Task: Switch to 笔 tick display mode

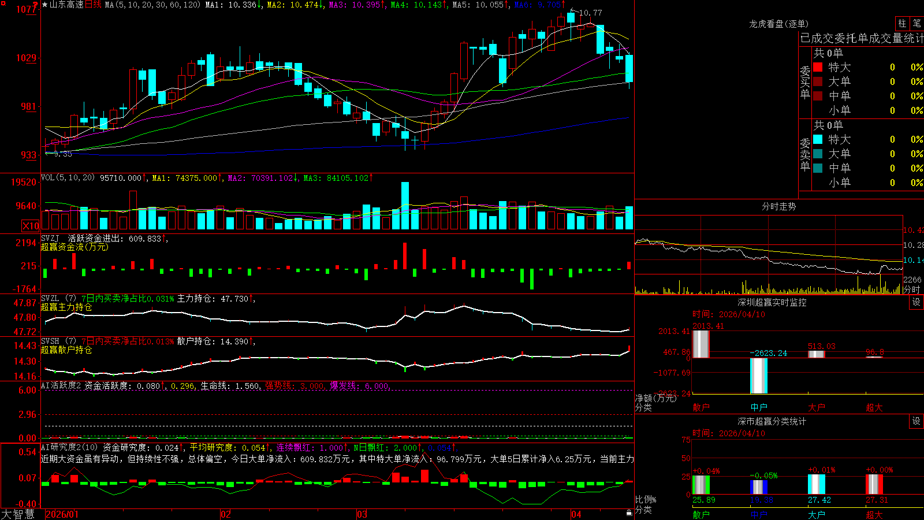Action: [916, 23]
